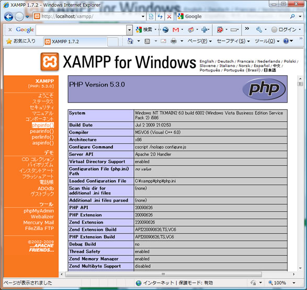This screenshot has width=307, height=290.
Task: Stop loading with the red X icon
Action: (x=169, y=16)
